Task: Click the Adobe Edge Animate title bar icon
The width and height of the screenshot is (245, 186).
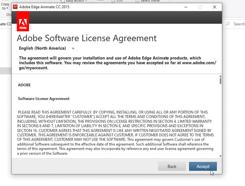Action: (x=15, y=7)
